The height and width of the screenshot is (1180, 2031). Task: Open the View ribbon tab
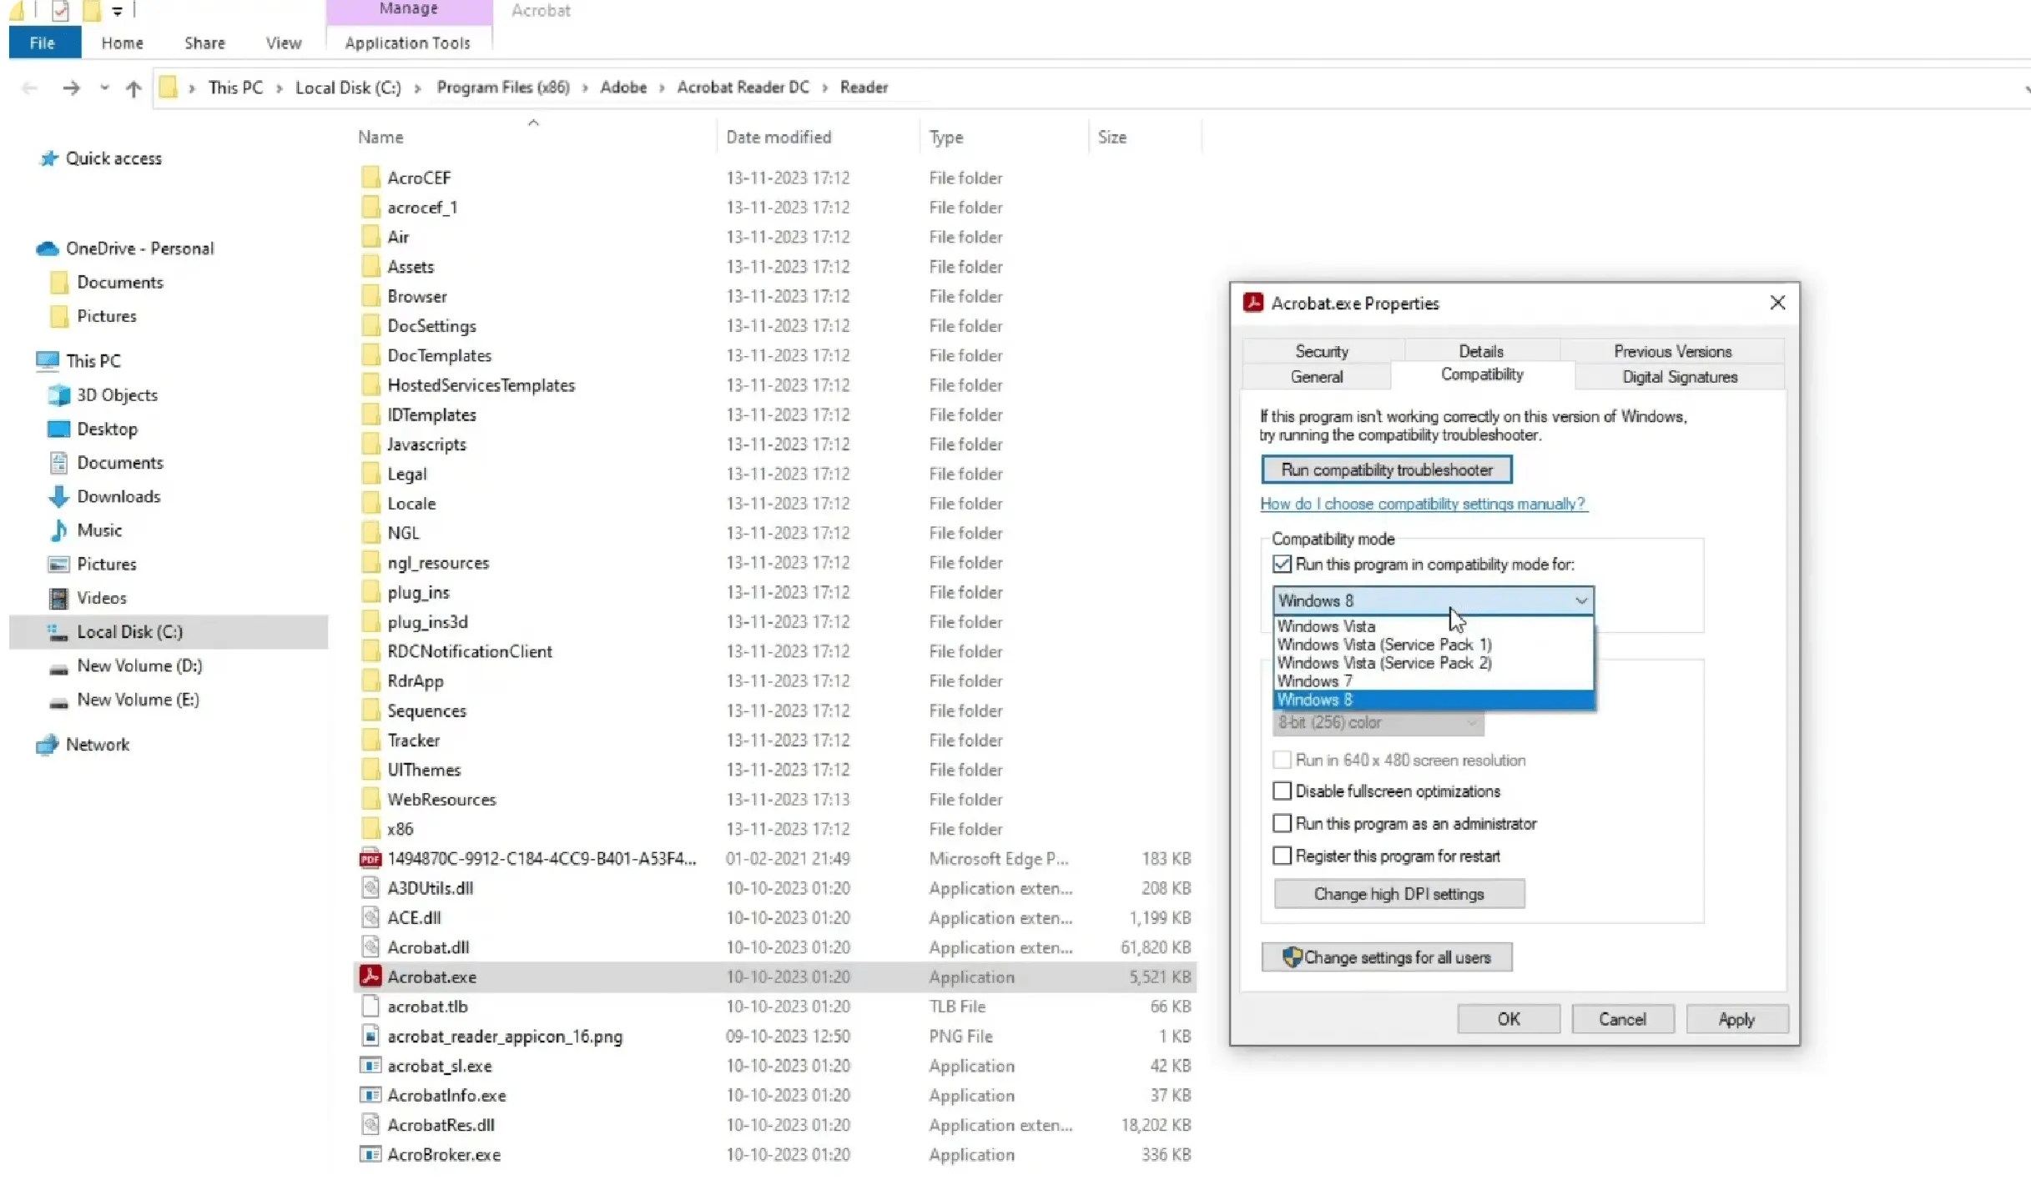click(x=282, y=43)
